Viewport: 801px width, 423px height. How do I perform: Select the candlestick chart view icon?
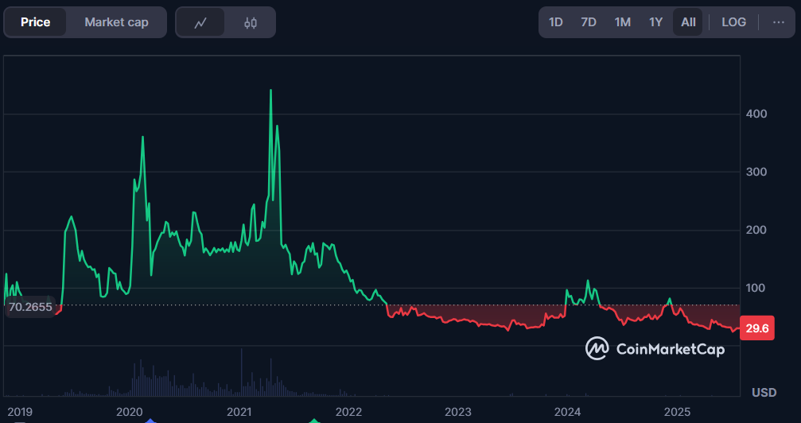[251, 22]
